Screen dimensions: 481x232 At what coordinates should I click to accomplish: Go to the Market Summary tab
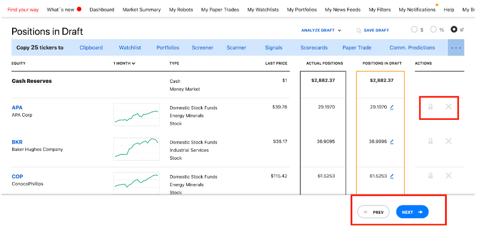click(141, 9)
